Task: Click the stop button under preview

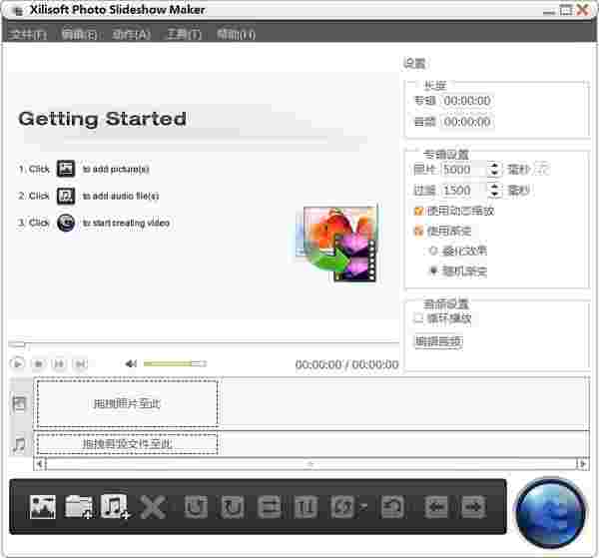Action: [x=38, y=363]
